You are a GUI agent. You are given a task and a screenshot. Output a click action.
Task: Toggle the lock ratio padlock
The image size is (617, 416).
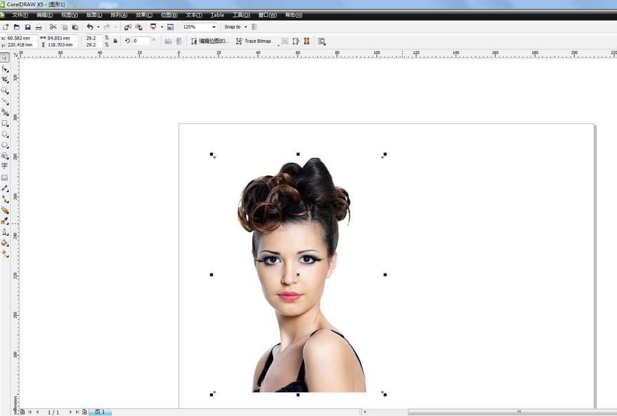(x=115, y=41)
